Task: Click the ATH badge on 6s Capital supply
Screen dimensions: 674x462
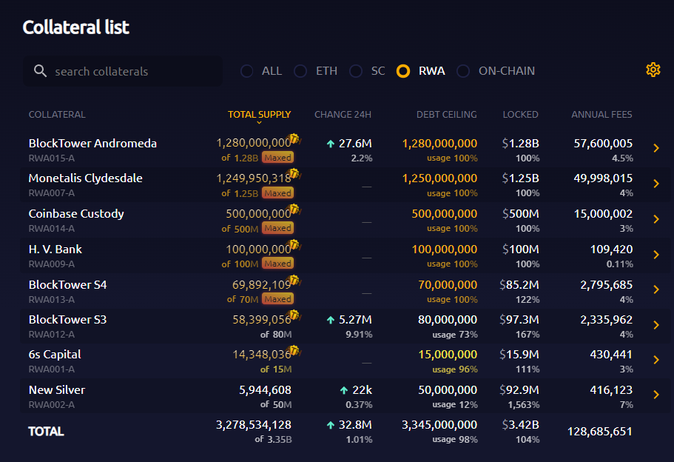Action: pos(294,350)
